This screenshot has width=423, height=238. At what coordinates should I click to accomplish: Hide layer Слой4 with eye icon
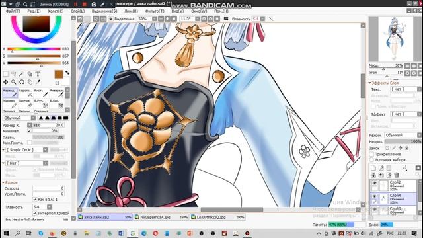375,196
